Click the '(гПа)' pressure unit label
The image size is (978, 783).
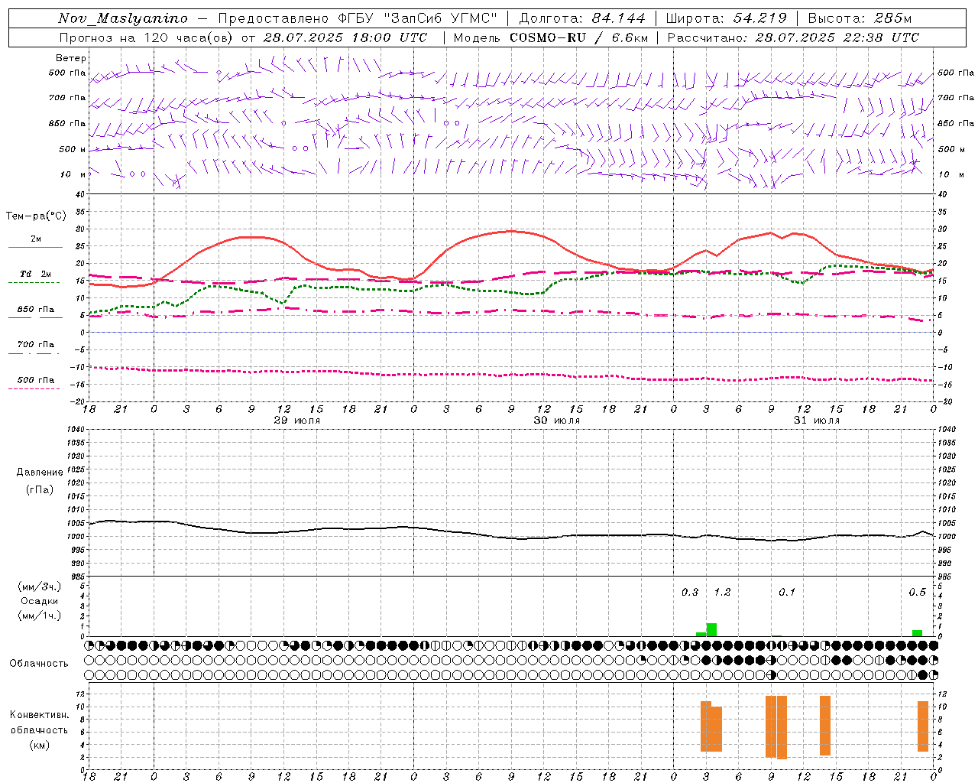pos(40,489)
